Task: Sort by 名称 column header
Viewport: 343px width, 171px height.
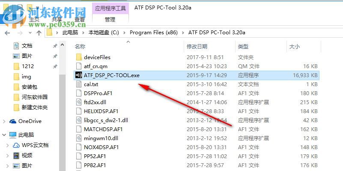Action: click(x=80, y=47)
